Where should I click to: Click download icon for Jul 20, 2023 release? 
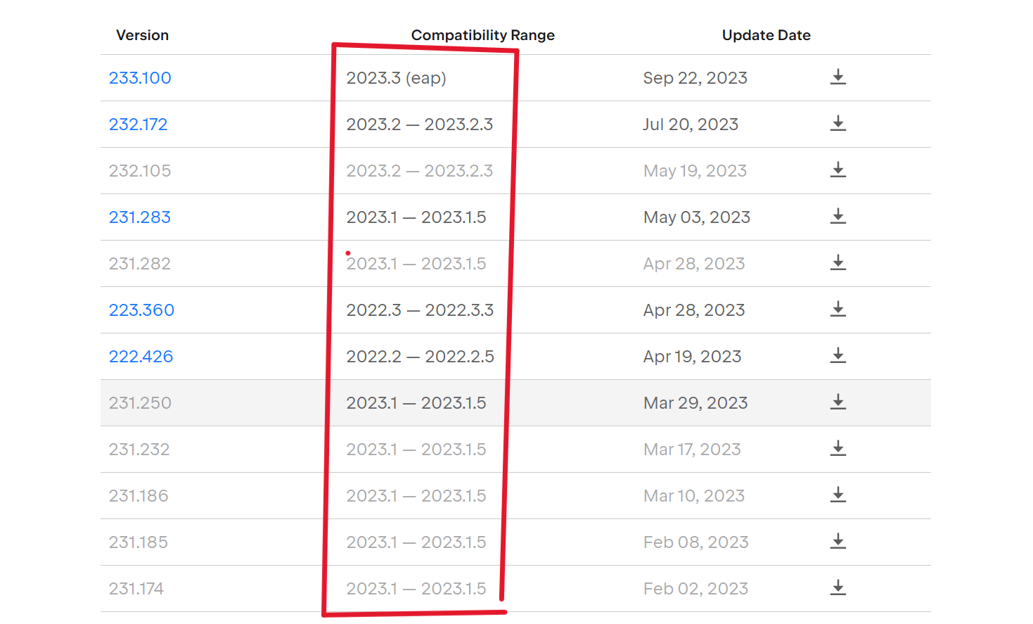coord(838,124)
